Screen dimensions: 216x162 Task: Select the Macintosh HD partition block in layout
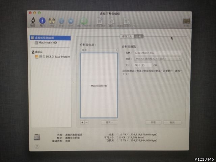pos(99,85)
